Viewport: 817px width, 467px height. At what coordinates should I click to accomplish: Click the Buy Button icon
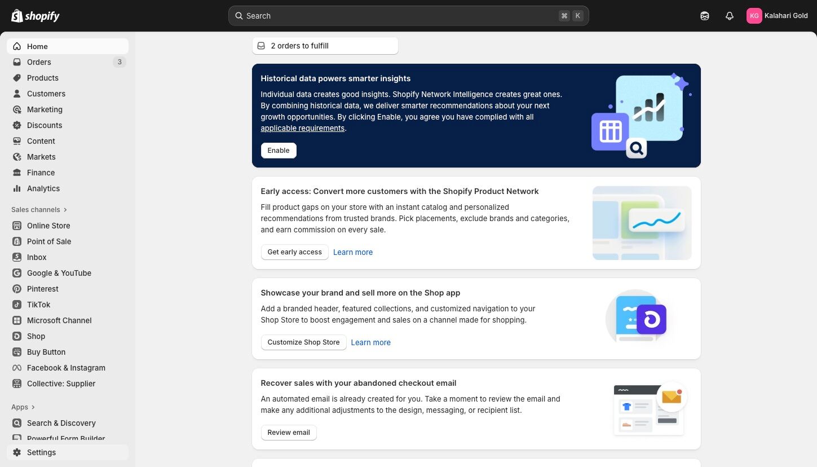coord(17,352)
